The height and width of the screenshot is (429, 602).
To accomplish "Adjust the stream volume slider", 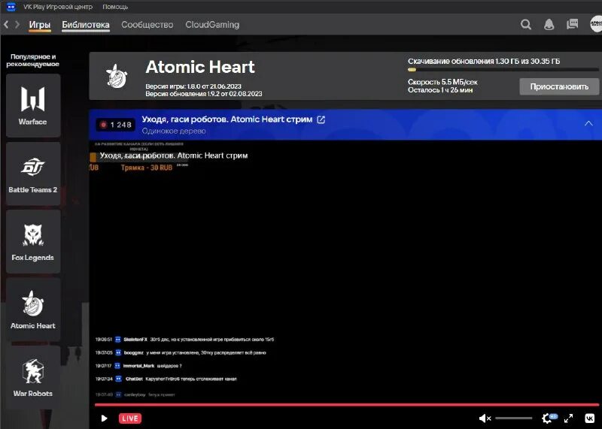I will (x=514, y=418).
